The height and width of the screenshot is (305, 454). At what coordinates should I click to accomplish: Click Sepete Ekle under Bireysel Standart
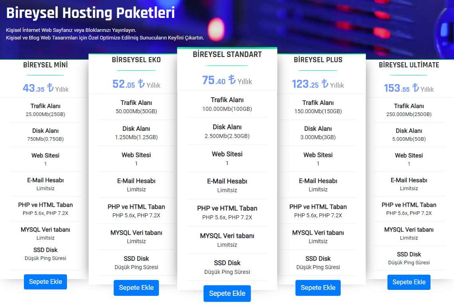227,293
